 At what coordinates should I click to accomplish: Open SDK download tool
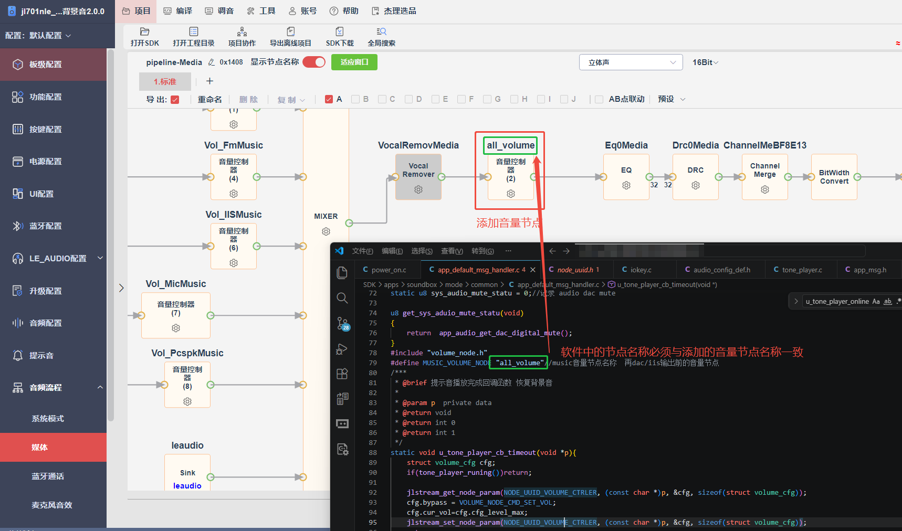340,32
